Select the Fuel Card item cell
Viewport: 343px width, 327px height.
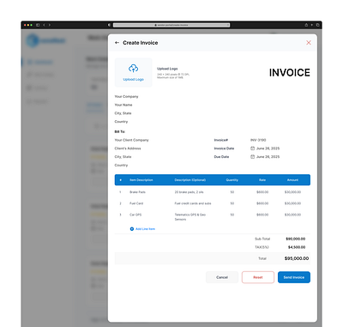click(136, 203)
